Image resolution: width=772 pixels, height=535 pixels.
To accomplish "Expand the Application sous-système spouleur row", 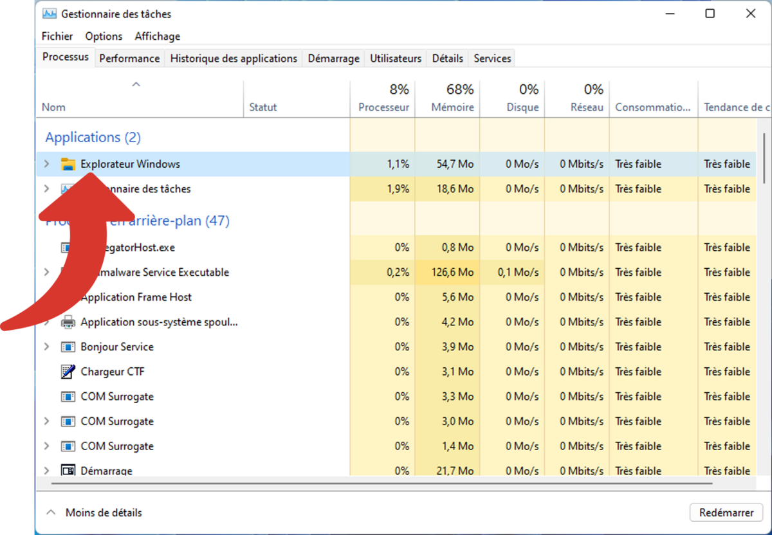I will pos(46,322).
